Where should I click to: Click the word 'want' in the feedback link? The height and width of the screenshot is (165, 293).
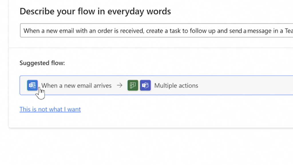[x=74, y=109]
